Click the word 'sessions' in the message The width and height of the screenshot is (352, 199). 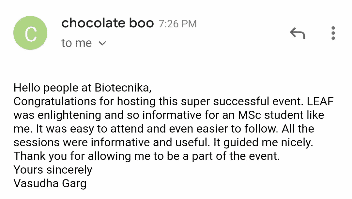coord(36,143)
